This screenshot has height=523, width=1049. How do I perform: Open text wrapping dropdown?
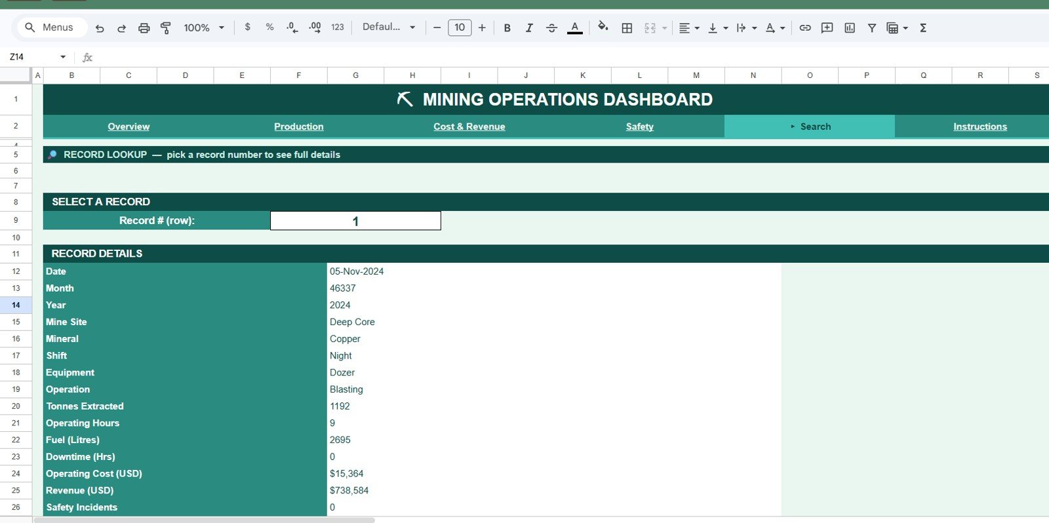click(x=747, y=28)
